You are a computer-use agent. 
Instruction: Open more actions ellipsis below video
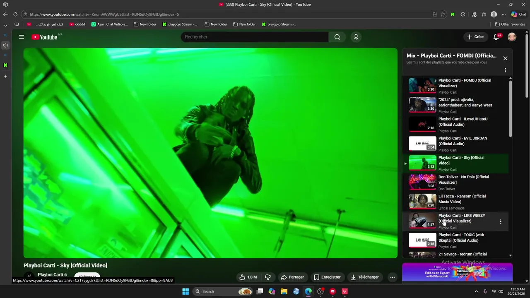(392, 277)
